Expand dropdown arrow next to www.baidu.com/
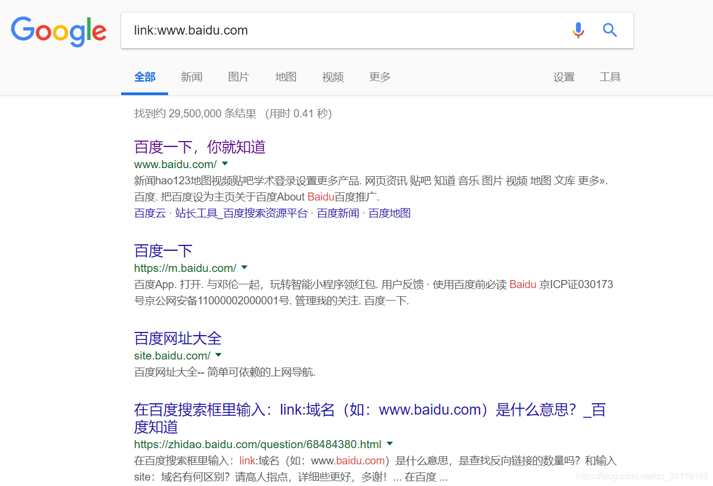This screenshot has height=486, width=713. coord(225,164)
